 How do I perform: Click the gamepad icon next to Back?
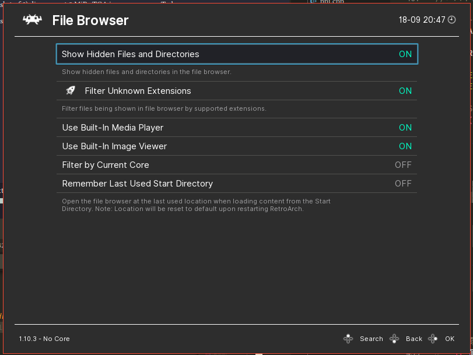[394, 339]
